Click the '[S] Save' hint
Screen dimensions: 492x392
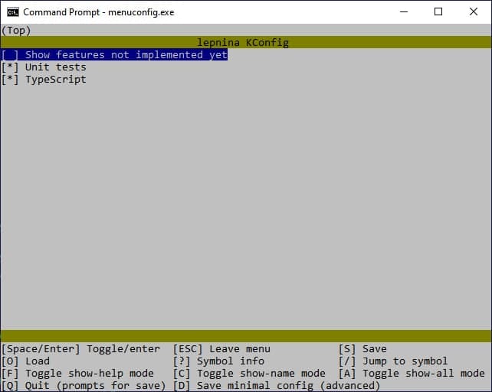[x=362, y=348]
